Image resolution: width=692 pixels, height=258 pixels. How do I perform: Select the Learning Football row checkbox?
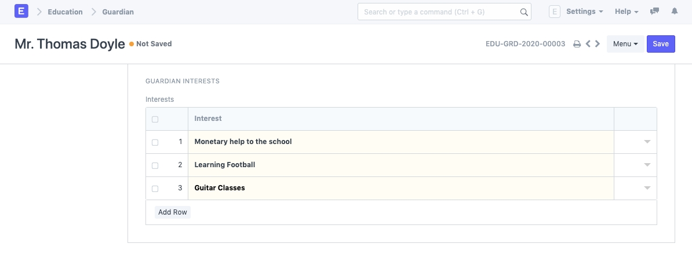(155, 165)
